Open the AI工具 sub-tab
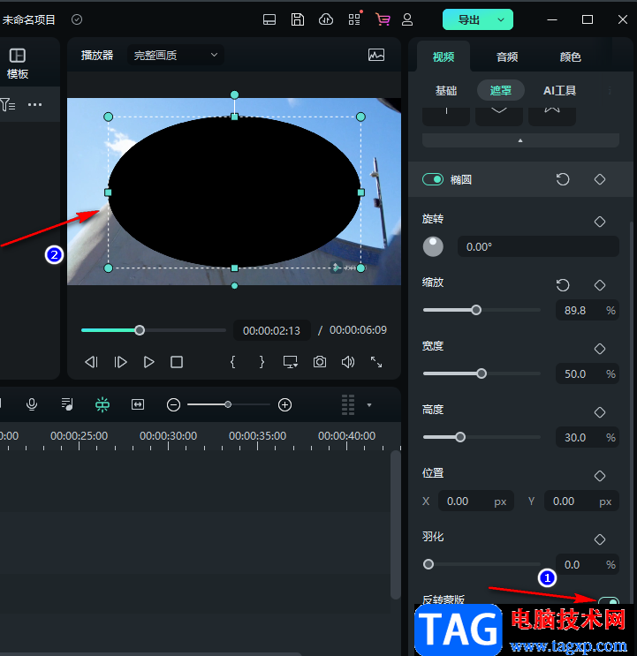This screenshot has width=637, height=656. coord(559,90)
